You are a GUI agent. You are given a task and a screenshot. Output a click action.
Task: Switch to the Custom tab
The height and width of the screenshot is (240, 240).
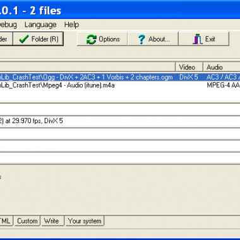pyautogui.click(x=27, y=221)
